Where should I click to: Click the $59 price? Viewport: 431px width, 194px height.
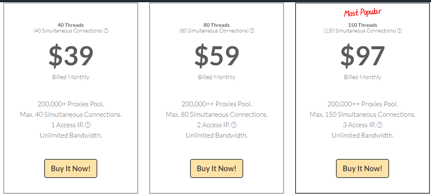(217, 56)
